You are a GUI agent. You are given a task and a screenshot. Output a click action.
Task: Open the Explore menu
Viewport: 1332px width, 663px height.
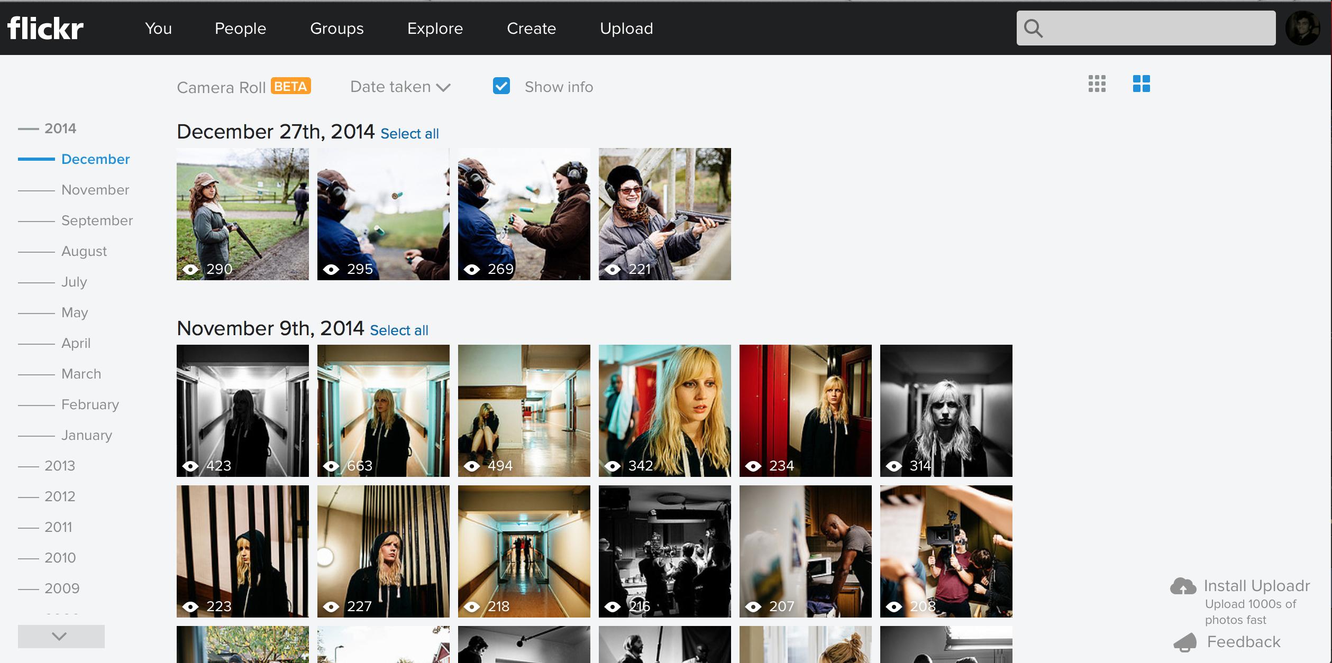click(435, 29)
